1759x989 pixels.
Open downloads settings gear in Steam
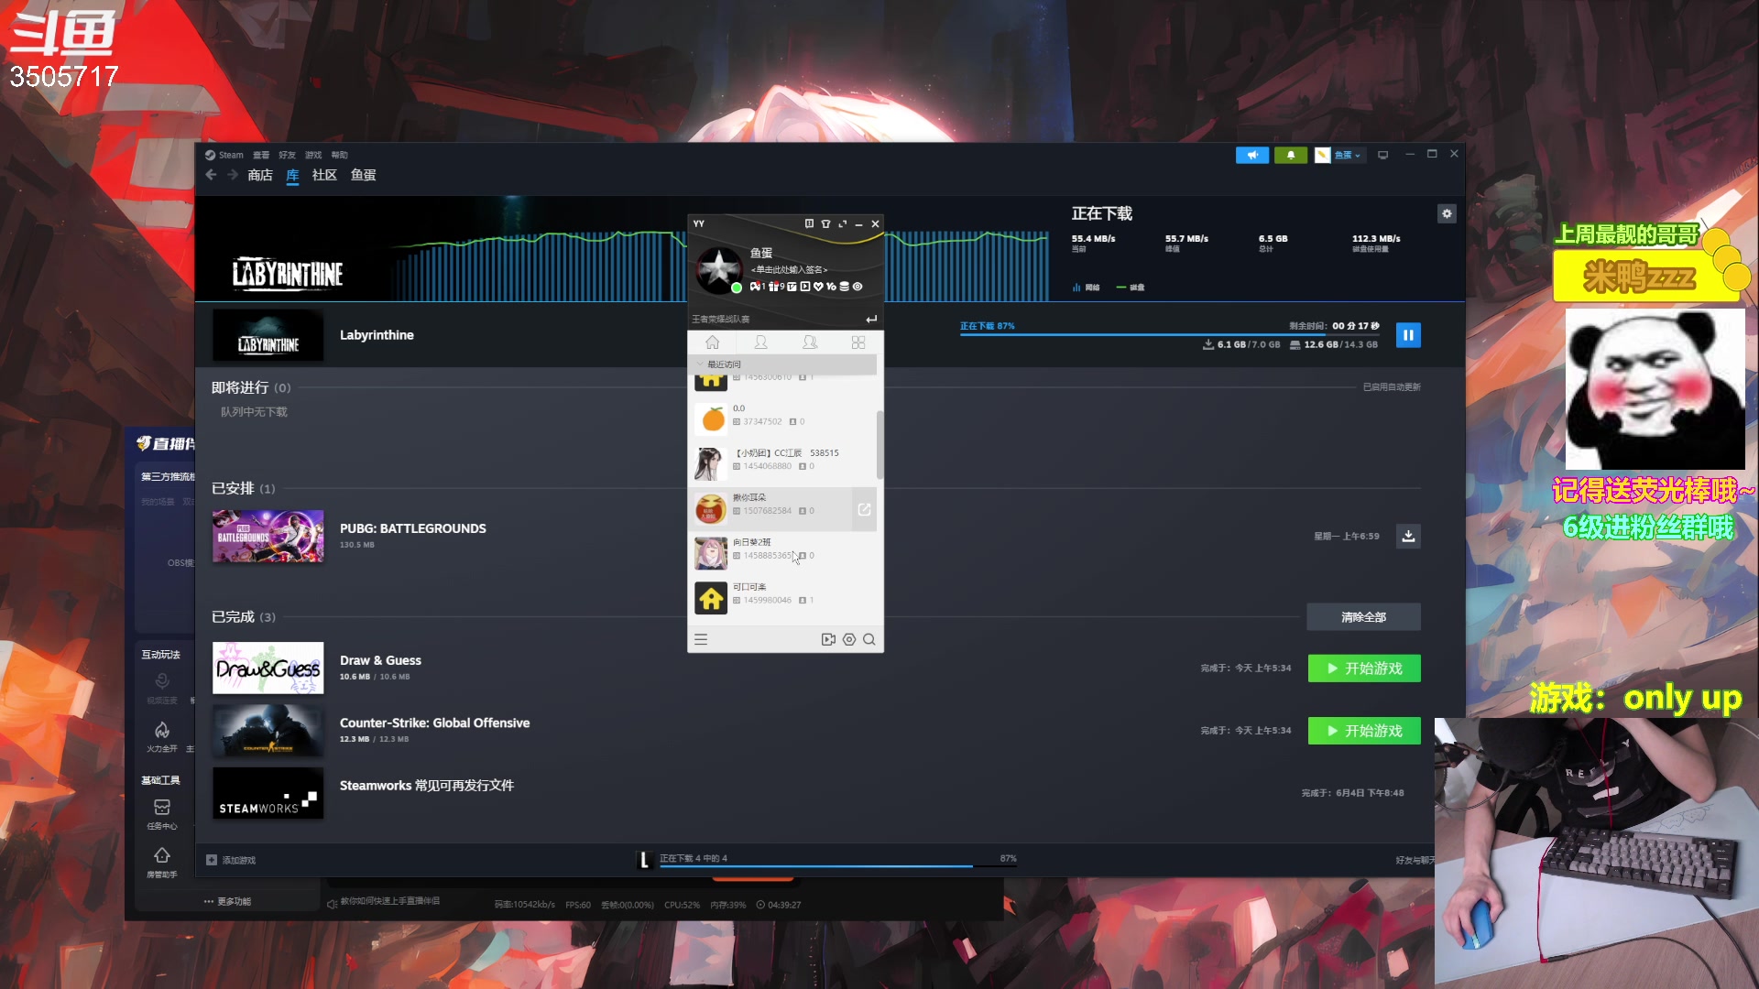(1447, 213)
